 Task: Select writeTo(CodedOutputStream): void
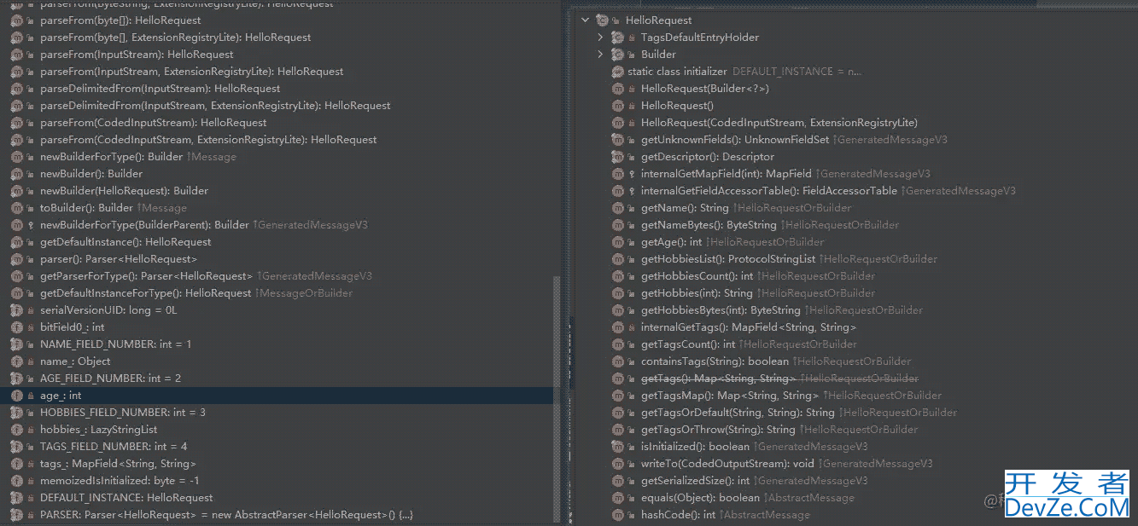point(727,463)
